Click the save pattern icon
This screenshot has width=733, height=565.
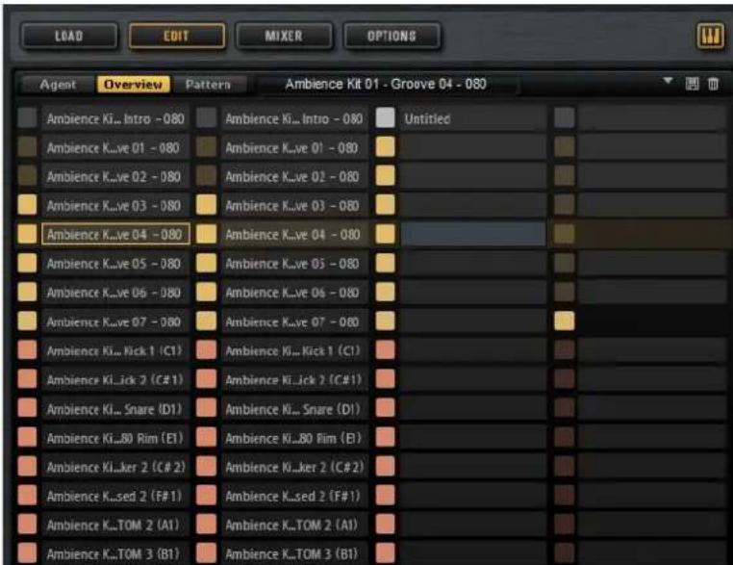pyautogui.click(x=692, y=84)
